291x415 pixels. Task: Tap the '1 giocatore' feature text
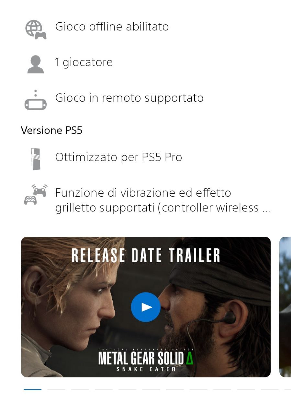coord(84,62)
